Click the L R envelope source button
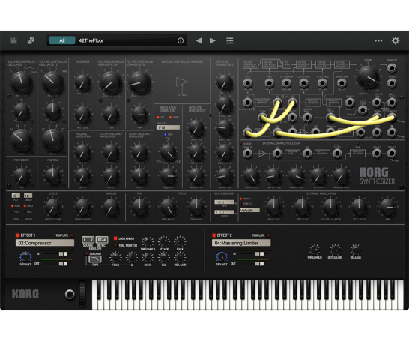Image resolution: width=409 pixels, height=341 pixels. point(88,240)
